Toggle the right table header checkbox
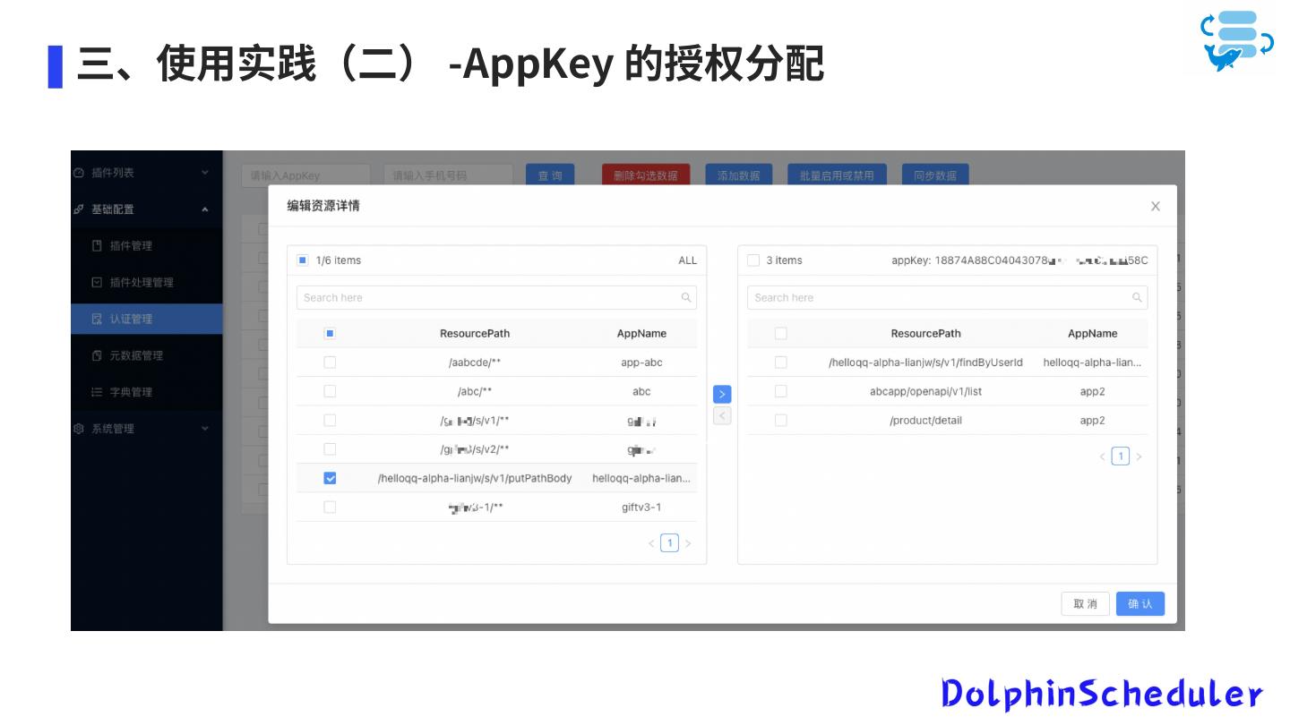Image resolution: width=1290 pixels, height=725 pixels. coord(780,334)
